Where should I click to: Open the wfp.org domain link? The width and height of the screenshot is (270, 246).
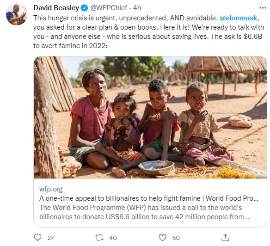(x=51, y=189)
